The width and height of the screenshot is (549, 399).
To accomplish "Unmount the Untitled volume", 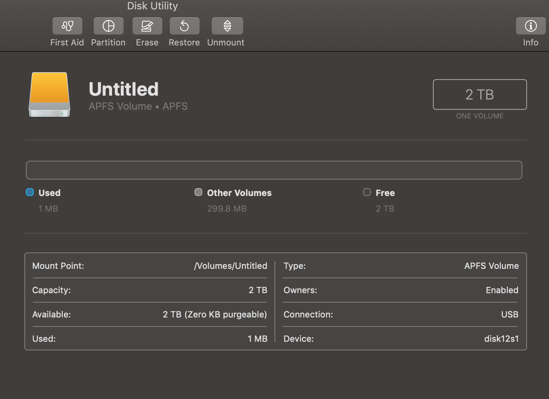I will pyautogui.click(x=227, y=26).
